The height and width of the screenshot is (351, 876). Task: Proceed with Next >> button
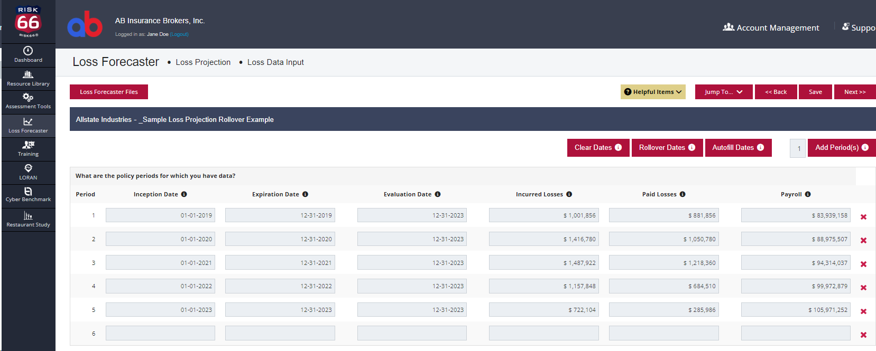tap(855, 92)
